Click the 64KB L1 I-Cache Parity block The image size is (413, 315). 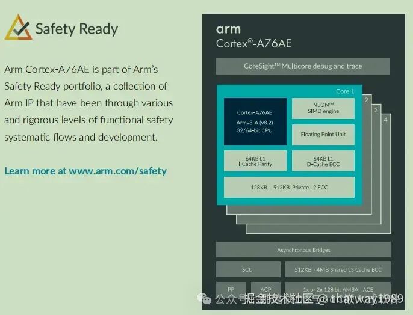(255, 161)
